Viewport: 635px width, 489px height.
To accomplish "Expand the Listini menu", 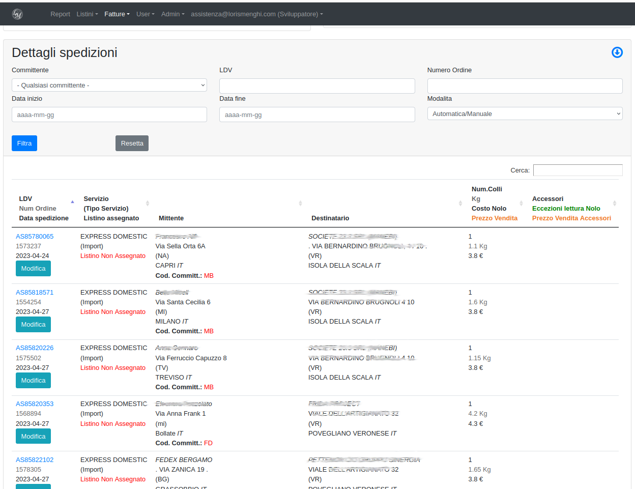I will [x=87, y=14].
